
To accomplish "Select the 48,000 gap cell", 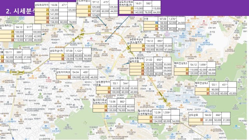I will point(212,70).
